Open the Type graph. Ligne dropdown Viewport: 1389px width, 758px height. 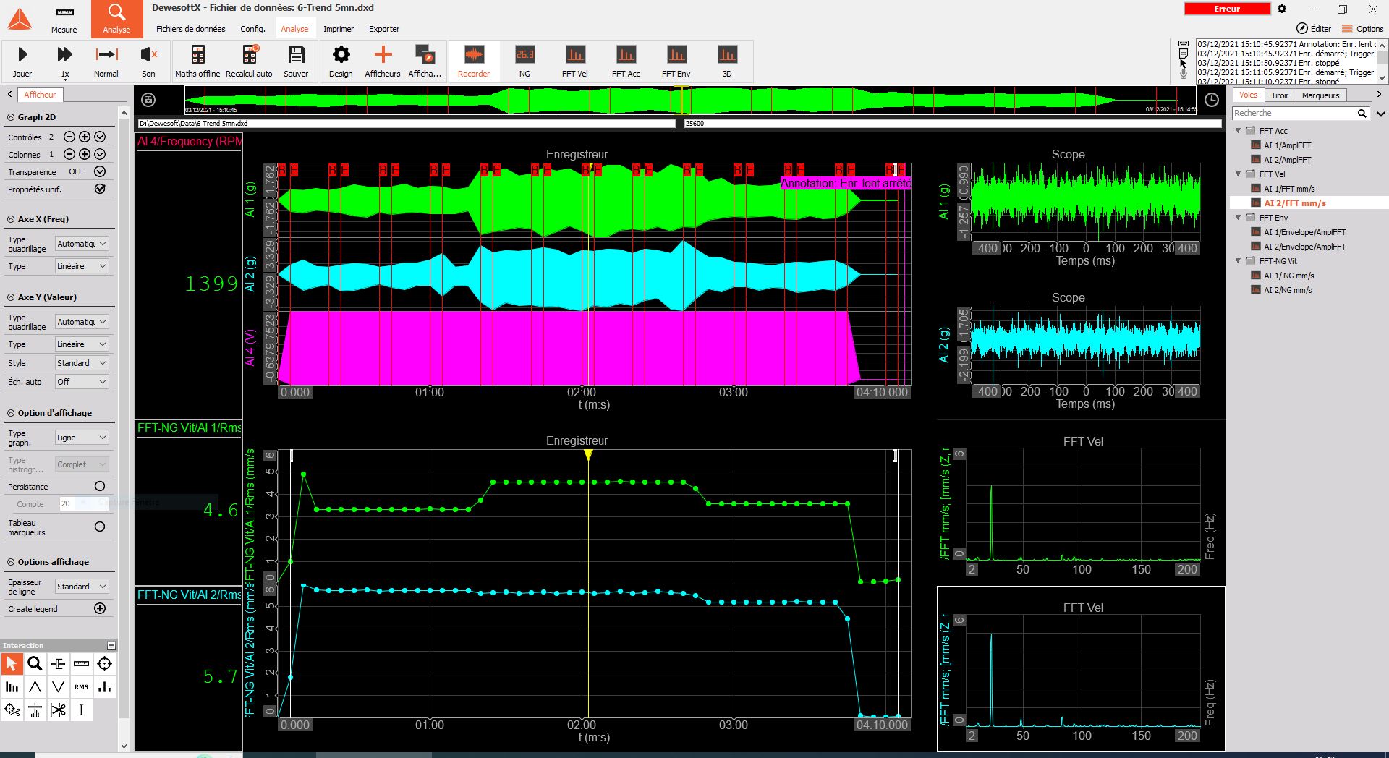(82, 438)
